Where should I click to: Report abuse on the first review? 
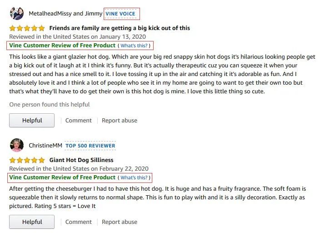click(119, 121)
